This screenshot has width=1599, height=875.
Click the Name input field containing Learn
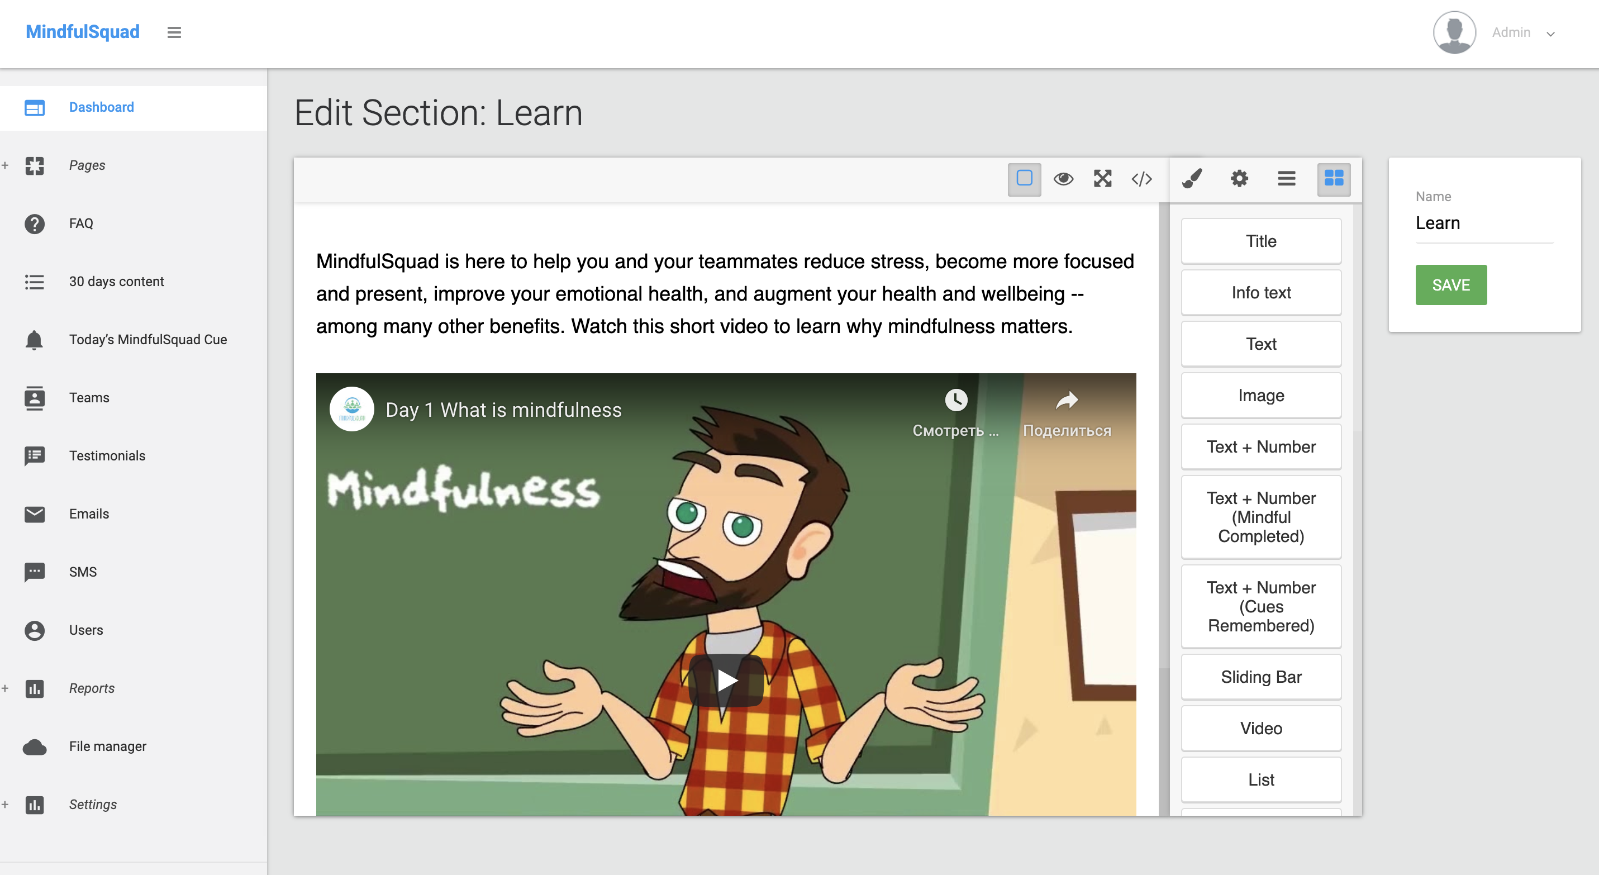click(x=1483, y=223)
